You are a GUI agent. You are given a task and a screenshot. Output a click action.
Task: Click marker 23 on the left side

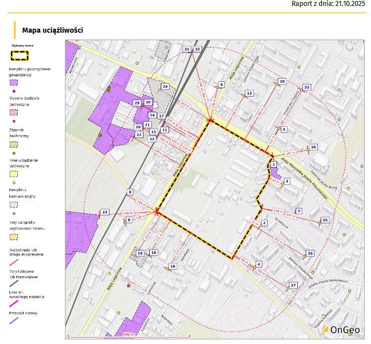pos(105,212)
